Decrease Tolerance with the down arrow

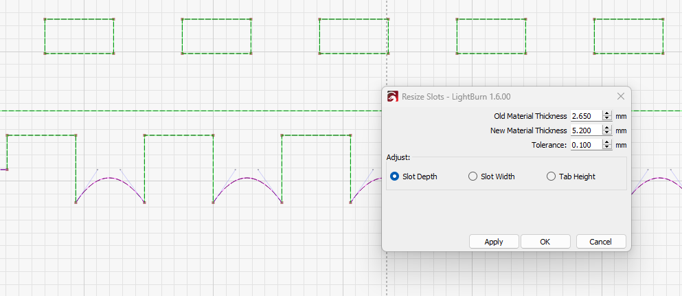(x=607, y=148)
